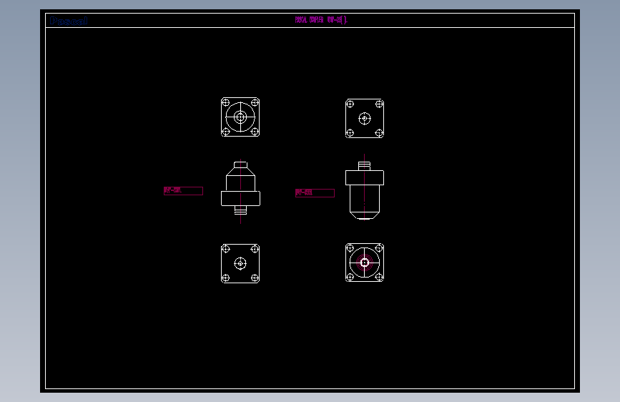Image resolution: width=620 pixels, height=402 pixels.
Task: Select the magenta 'PASCAL COUPLER' drawing title text
Action: pos(321,20)
